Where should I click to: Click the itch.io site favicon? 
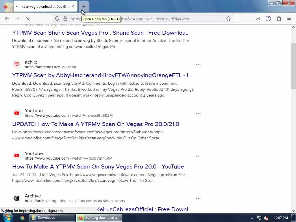click(x=17, y=64)
